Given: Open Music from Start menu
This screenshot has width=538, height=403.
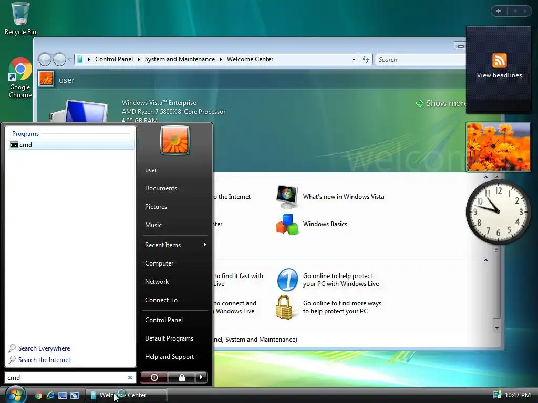Looking at the screenshot, I should (153, 225).
